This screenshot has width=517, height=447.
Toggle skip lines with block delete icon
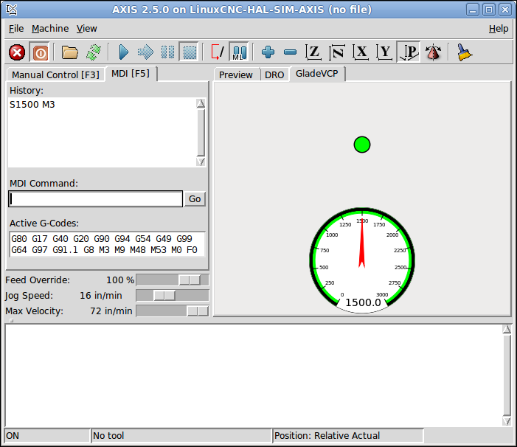218,52
